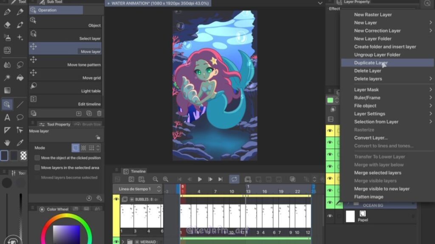Click the search icon at top right

tap(427, 3)
